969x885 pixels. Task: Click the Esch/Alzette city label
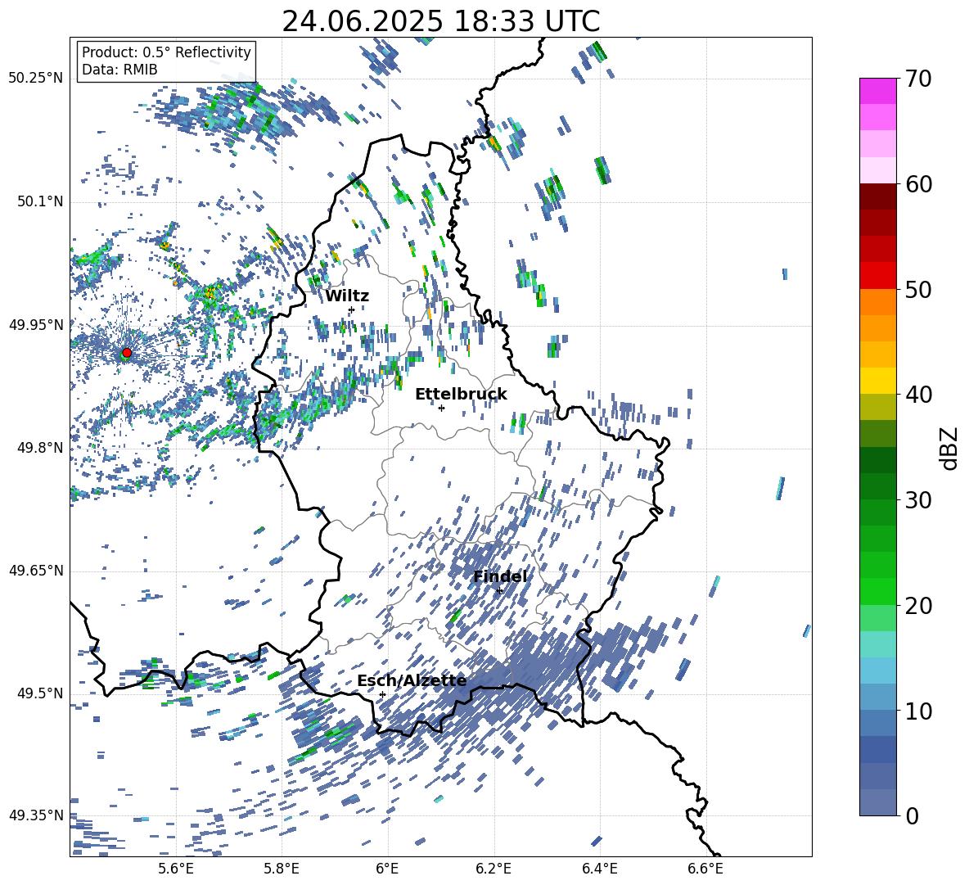point(412,681)
